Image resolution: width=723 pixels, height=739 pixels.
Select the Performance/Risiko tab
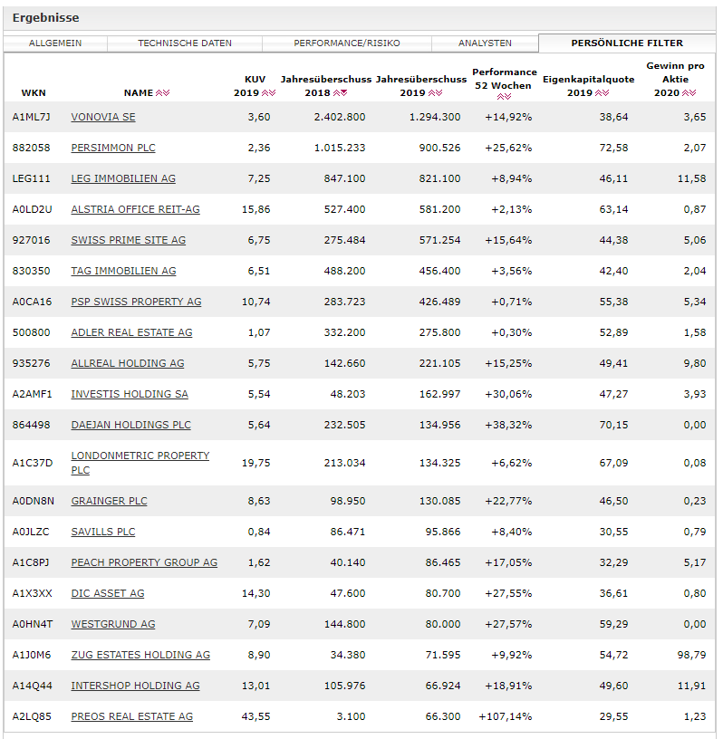coord(347,43)
